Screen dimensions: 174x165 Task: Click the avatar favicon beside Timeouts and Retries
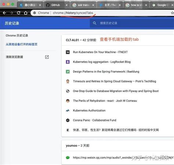click(68, 81)
